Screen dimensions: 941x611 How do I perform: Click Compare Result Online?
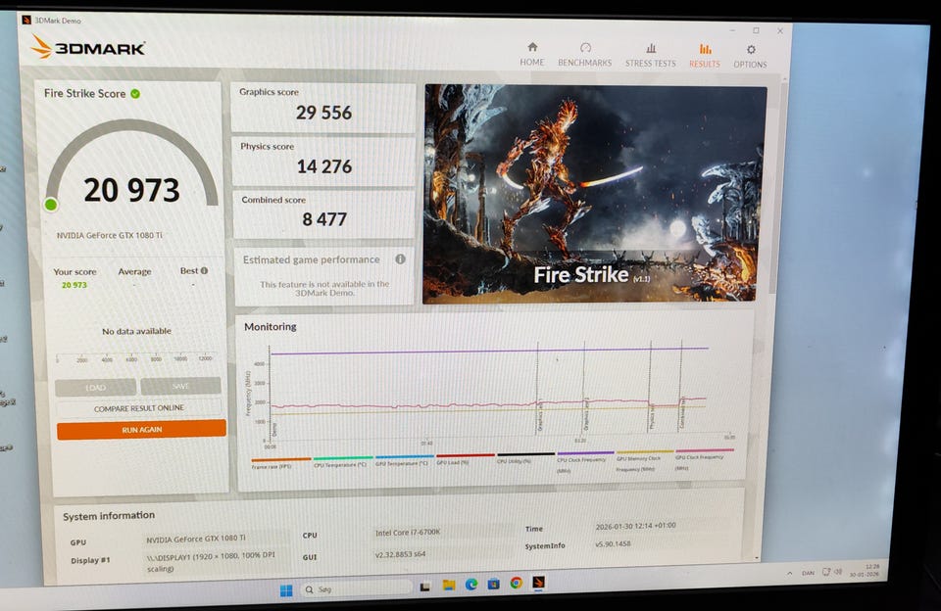(x=138, y=408)
